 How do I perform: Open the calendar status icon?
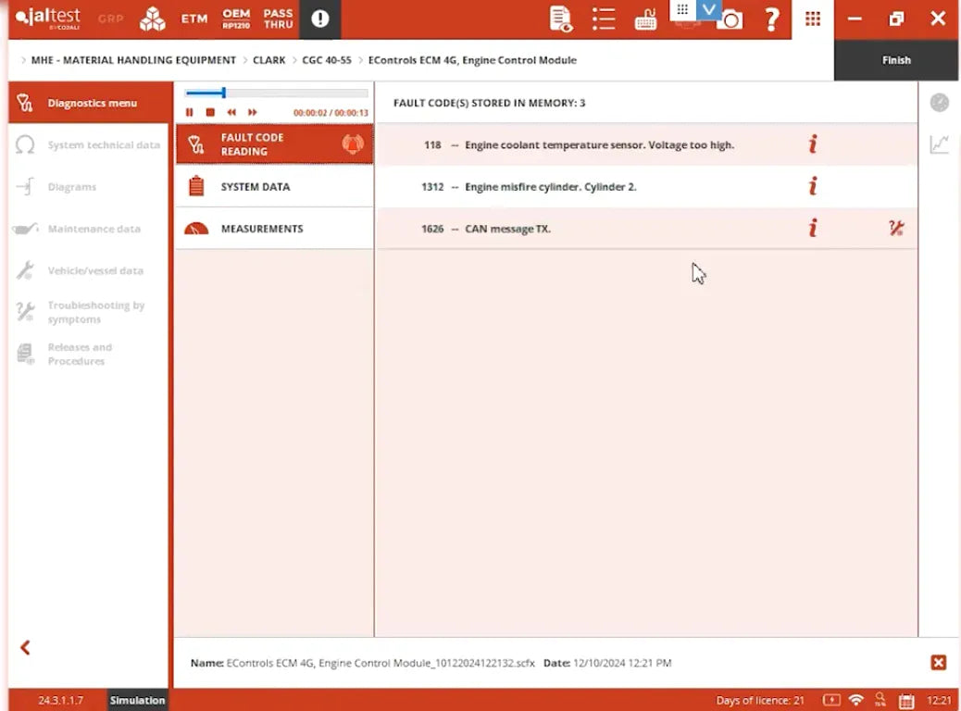pyautogui.click(x=906, y=701)
